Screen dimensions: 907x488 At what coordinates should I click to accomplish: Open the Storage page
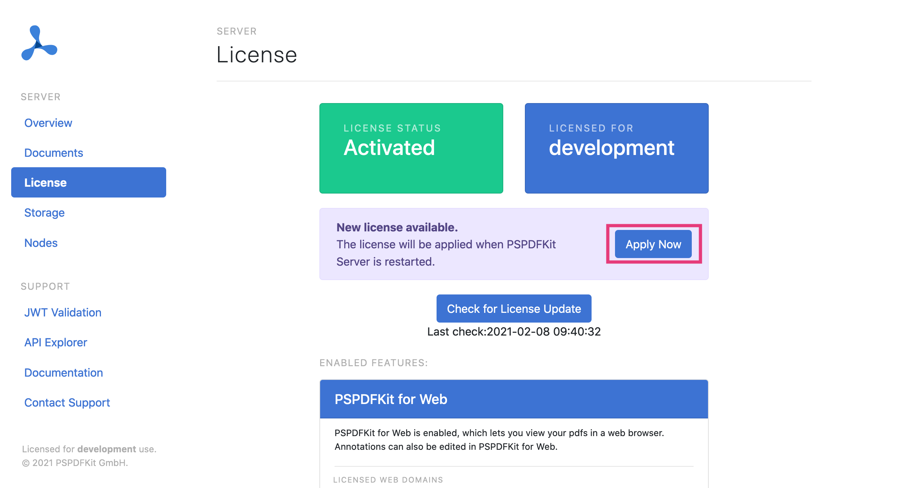(44, 213)
